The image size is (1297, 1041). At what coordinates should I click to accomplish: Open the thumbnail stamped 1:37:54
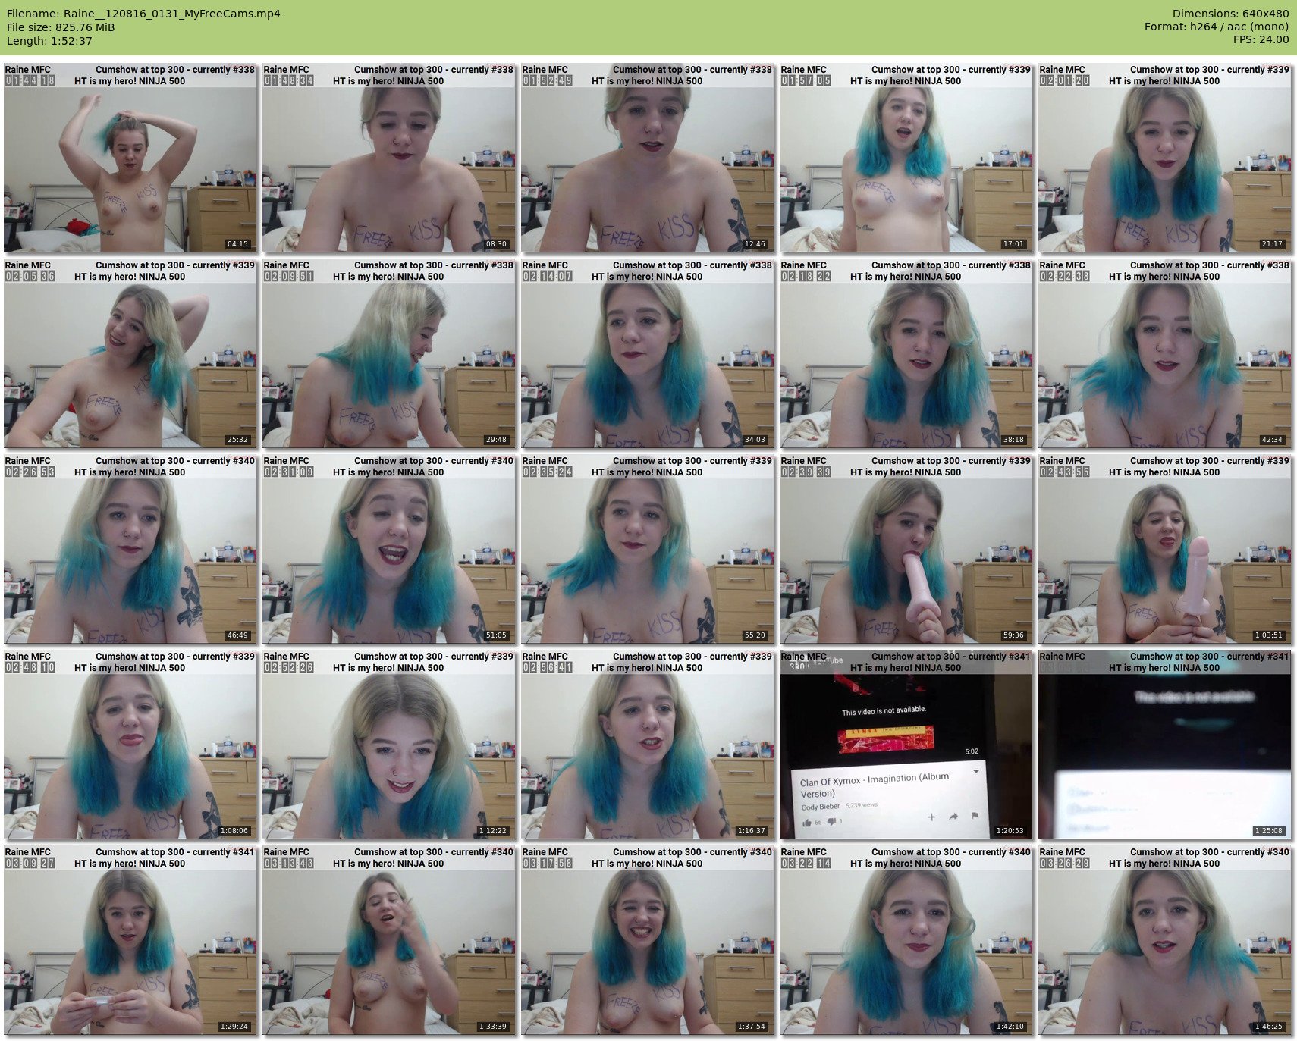pos(648,940)
